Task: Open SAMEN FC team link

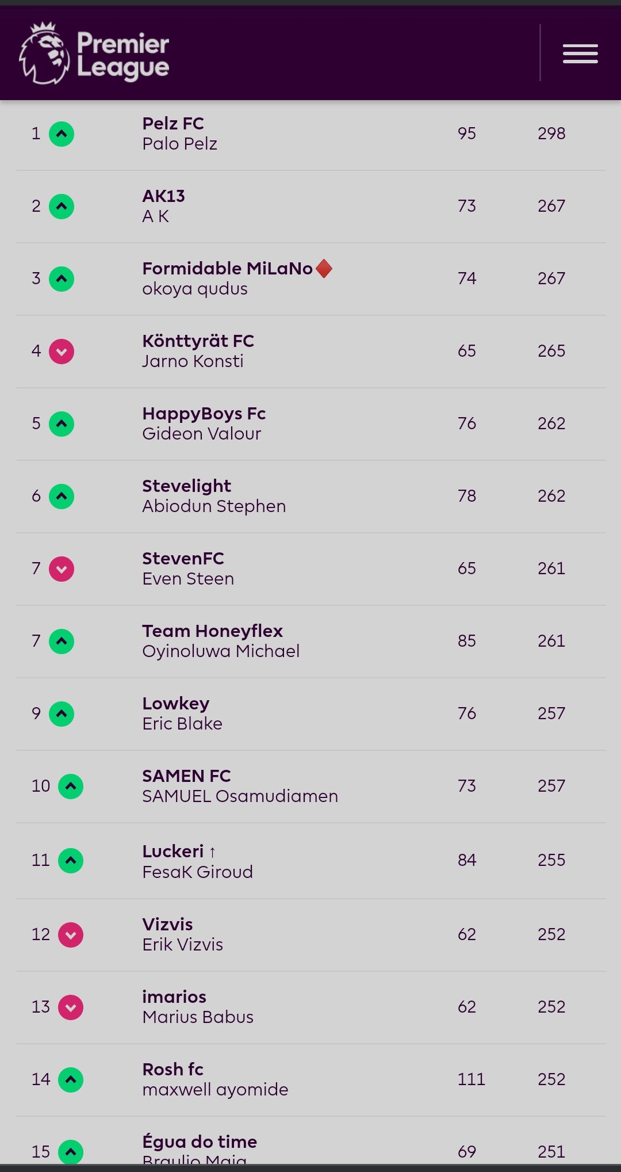Action: pyautogui.click(x=186, y=776)
